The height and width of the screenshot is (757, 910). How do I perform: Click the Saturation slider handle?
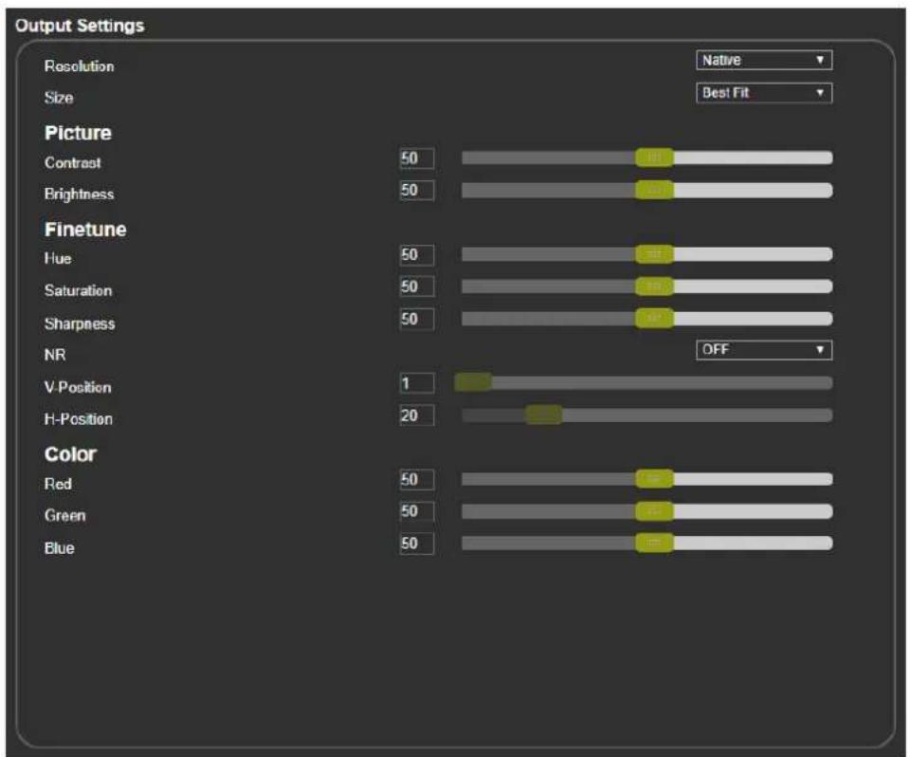click(654, 286)
